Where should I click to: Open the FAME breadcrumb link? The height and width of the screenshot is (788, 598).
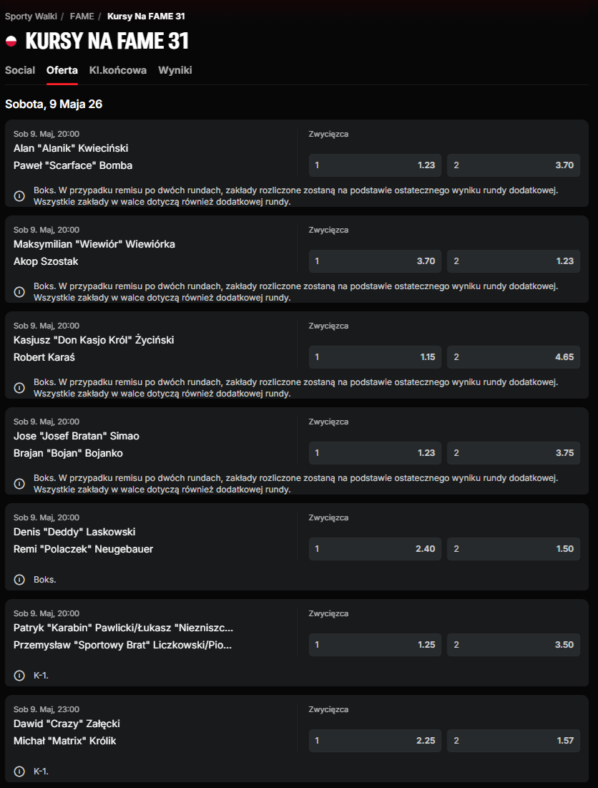click(82, 16)
